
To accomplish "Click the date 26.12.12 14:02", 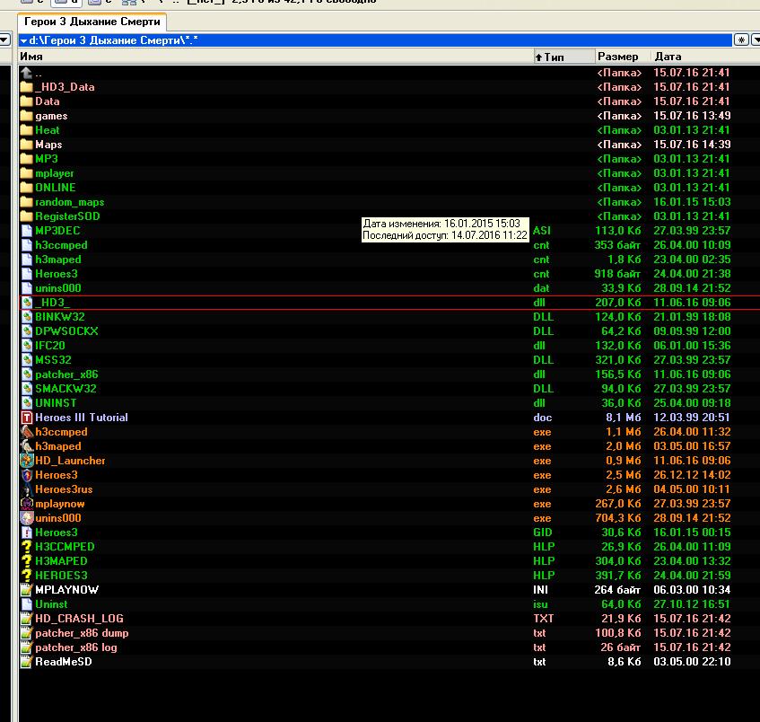I will (692, 475).
